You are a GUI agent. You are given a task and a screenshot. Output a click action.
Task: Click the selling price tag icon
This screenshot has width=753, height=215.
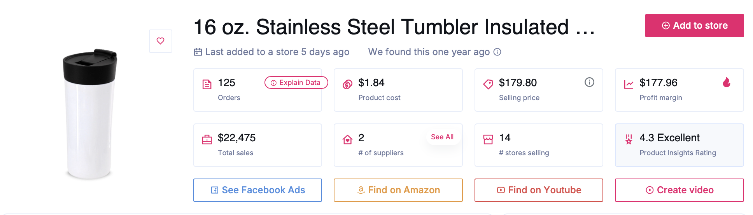pyautogui.click(x=488, y=84)
